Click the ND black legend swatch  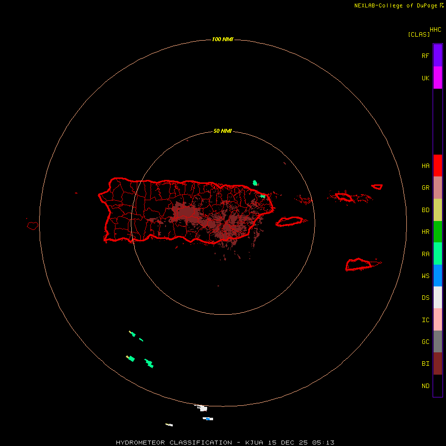click(x=438, y=386)
